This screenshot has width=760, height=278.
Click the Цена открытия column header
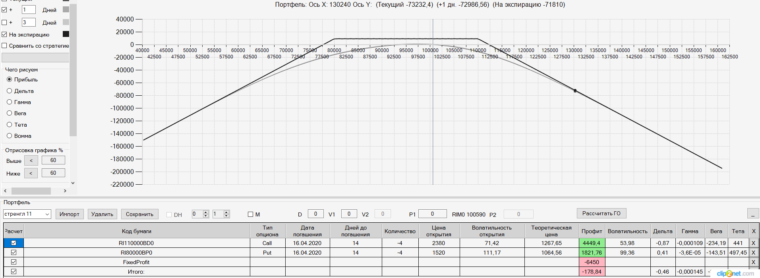coord(439,231)
